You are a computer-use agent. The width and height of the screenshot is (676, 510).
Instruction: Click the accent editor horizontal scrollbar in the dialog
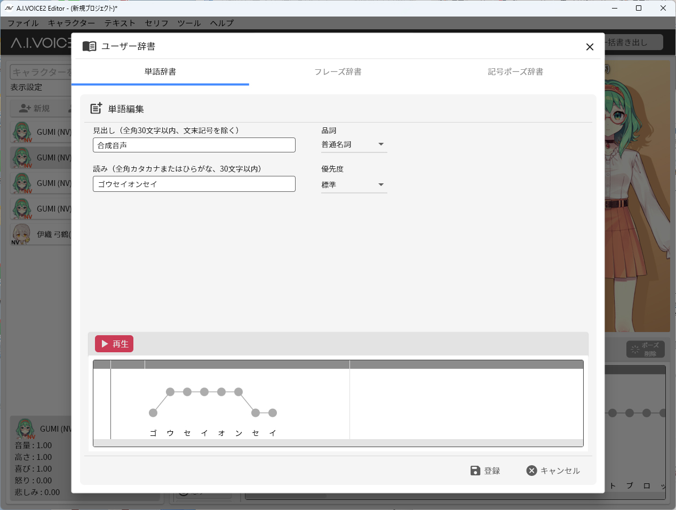point(338,443)
